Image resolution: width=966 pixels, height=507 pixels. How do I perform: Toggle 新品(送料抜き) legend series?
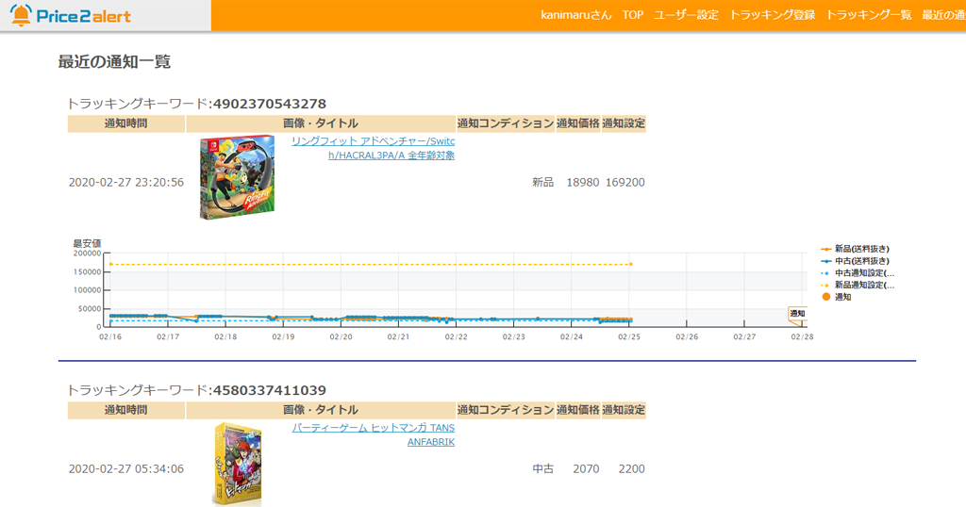pyautogui.click(x=856, y=249)
